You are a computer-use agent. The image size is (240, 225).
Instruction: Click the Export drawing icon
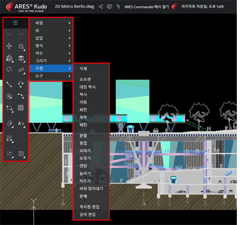coord(9,153)
